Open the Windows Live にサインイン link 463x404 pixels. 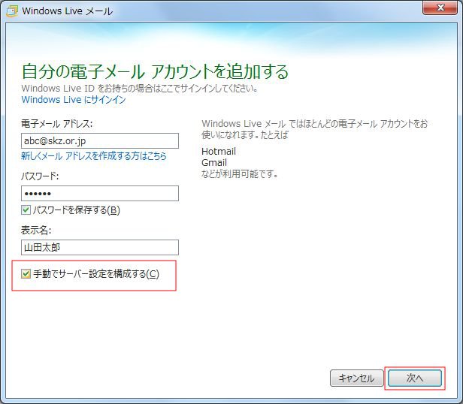(x=74, y=100)
